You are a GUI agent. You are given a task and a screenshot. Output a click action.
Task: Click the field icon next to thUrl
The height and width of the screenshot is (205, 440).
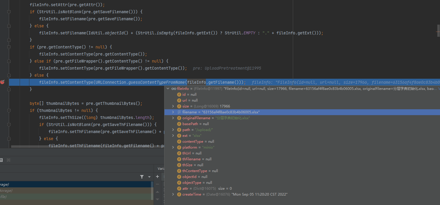pyautogui.click(x=179, y=153)
